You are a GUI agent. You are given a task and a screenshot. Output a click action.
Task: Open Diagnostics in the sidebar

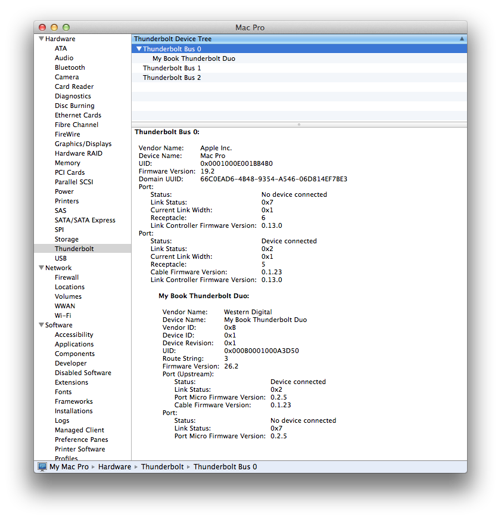click(73, 96)
